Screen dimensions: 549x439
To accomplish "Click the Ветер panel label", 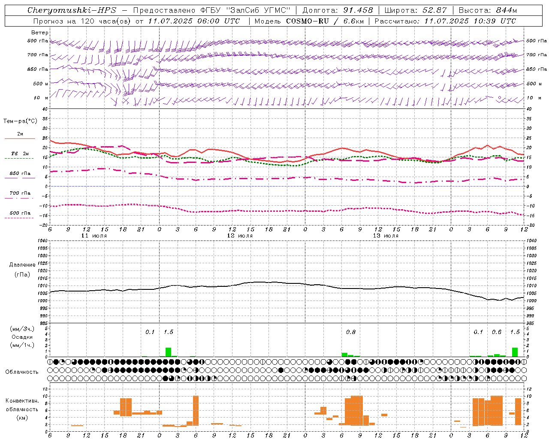I will point(40,33).
